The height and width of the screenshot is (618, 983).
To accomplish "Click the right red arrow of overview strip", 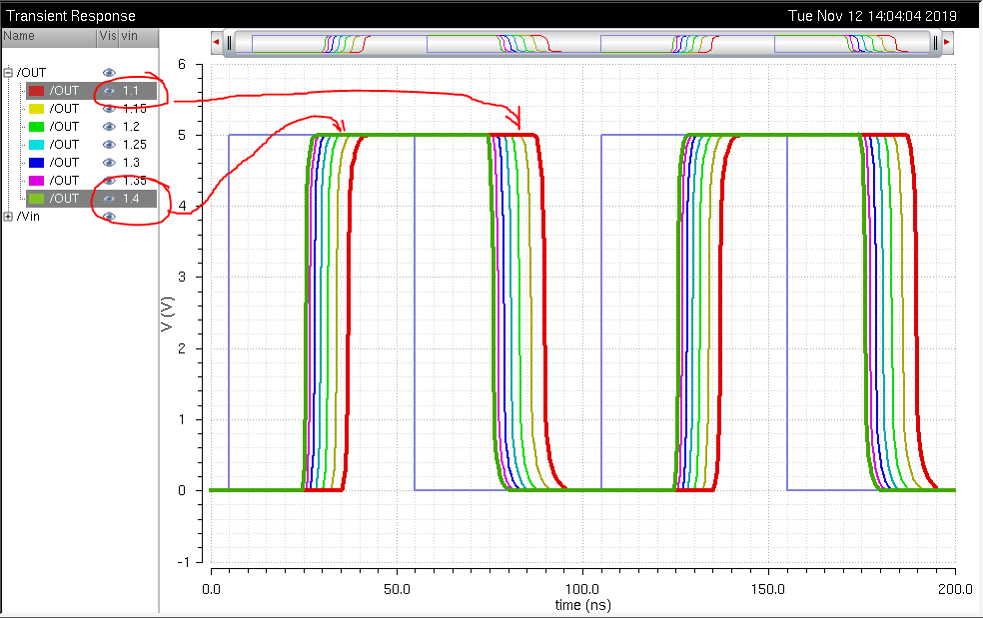I will [947, 43].
